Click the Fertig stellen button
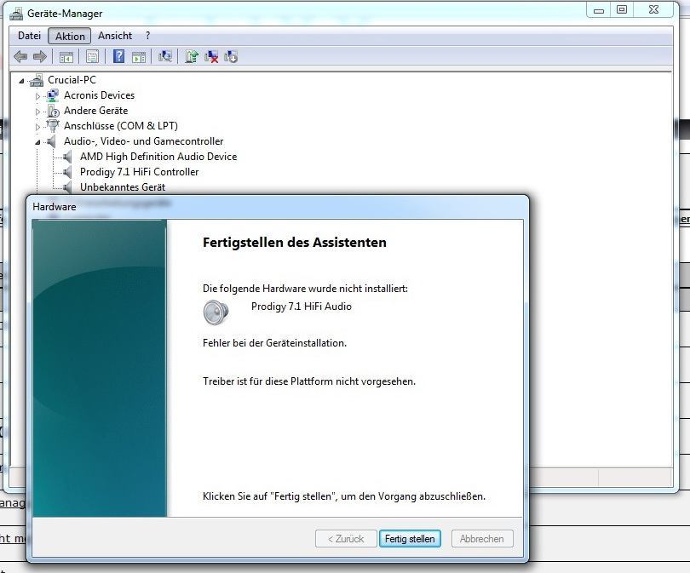 point(410,539)
